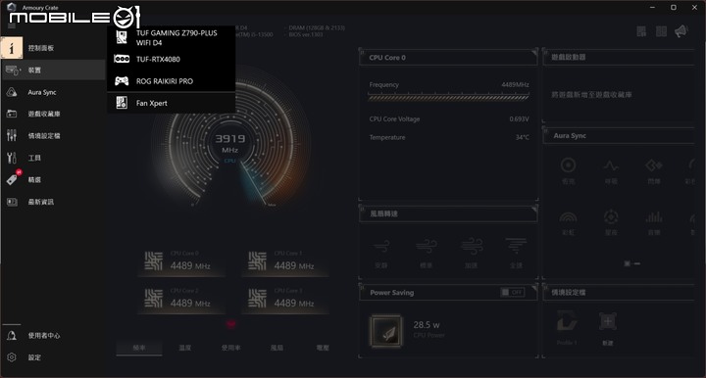Open the 設定 settings item

53,357
